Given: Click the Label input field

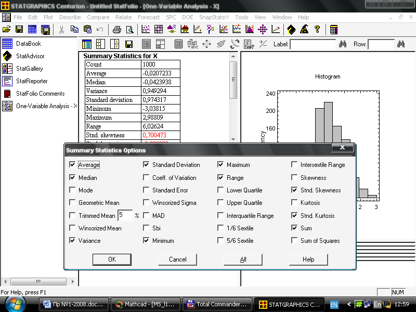Looking at the screenshot, I should coord(313,44).
